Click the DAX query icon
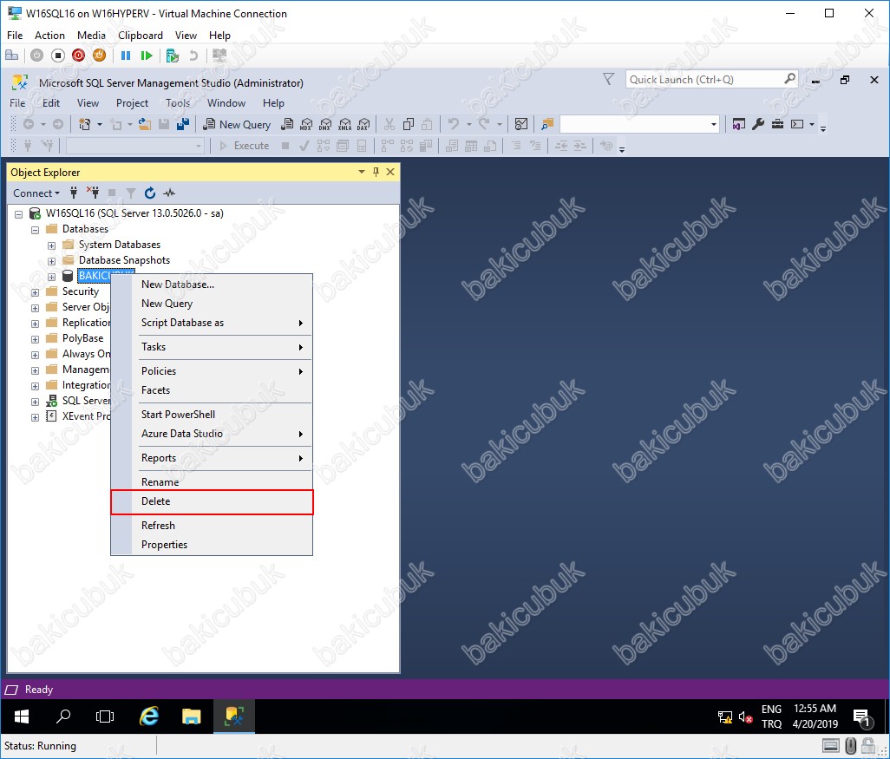 click(x=363, y=124)
